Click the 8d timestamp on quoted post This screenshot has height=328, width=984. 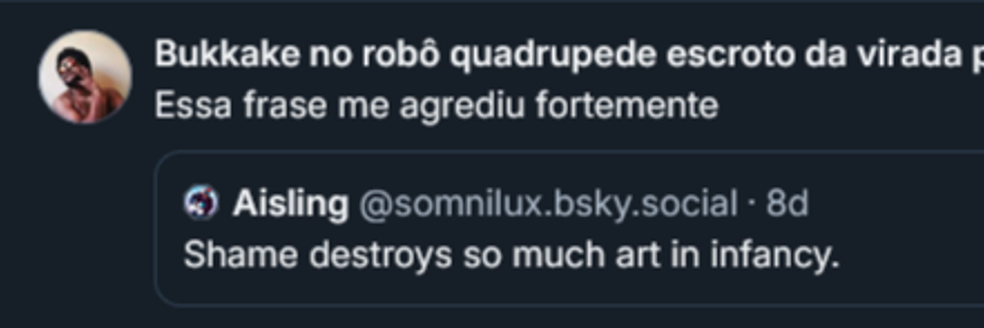coord(787,203)
